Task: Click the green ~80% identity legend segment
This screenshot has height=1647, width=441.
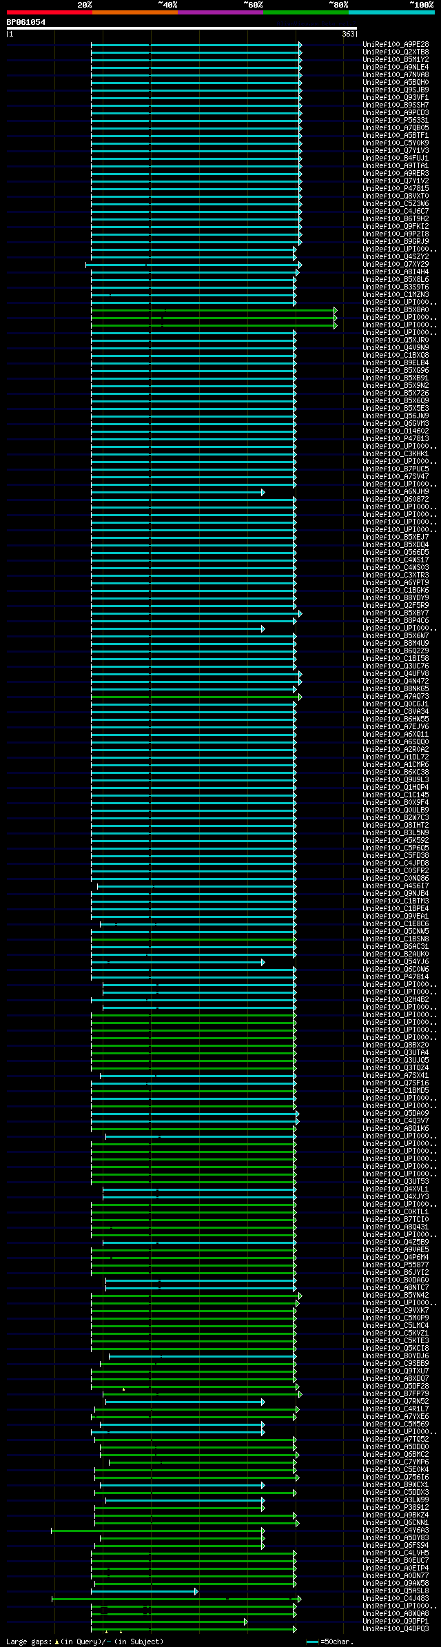Action: tap(306, 12)
